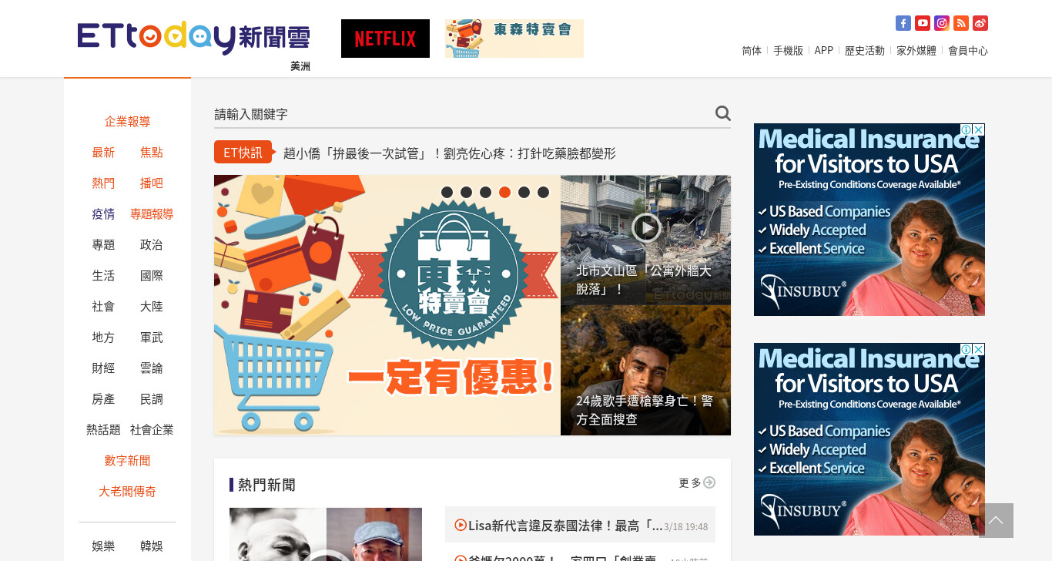Open 房產 category
This screenshot has width=1052, height=561.
(103, 399)
